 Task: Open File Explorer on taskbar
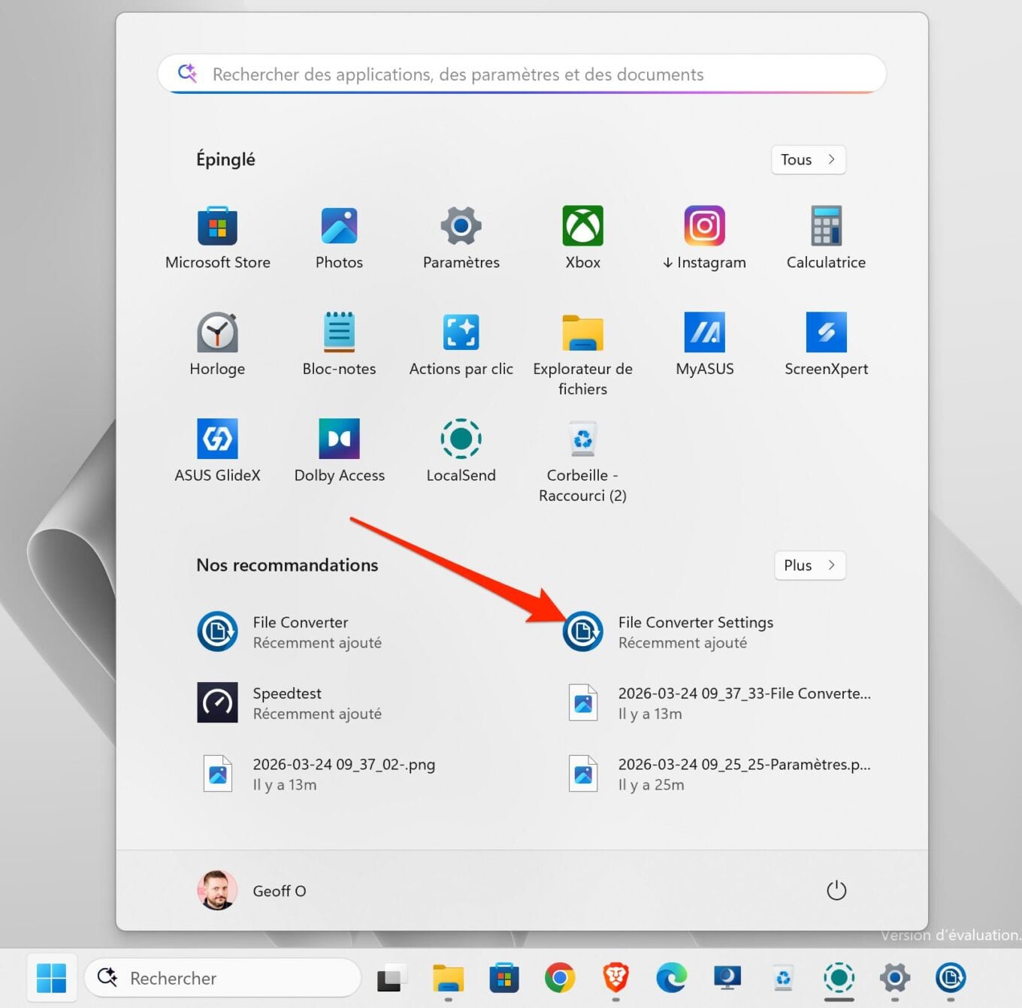point(448,978)
